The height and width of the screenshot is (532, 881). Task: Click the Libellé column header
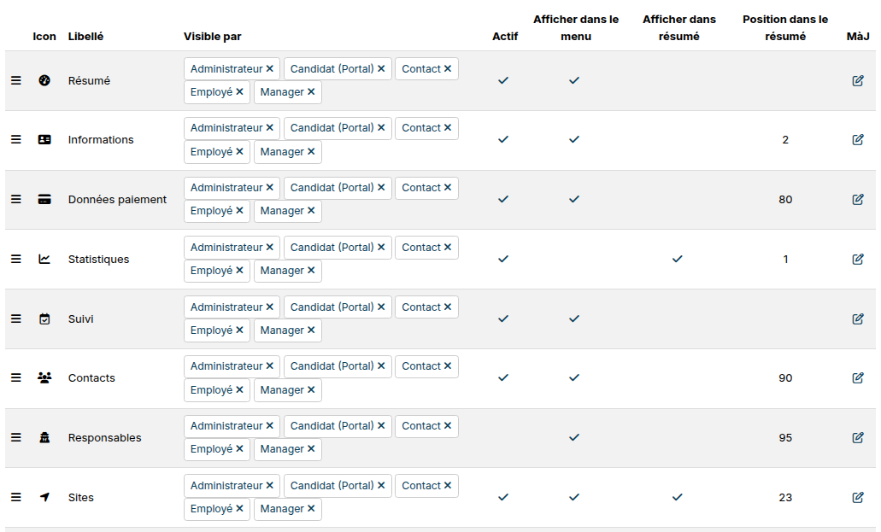point(86,37)
